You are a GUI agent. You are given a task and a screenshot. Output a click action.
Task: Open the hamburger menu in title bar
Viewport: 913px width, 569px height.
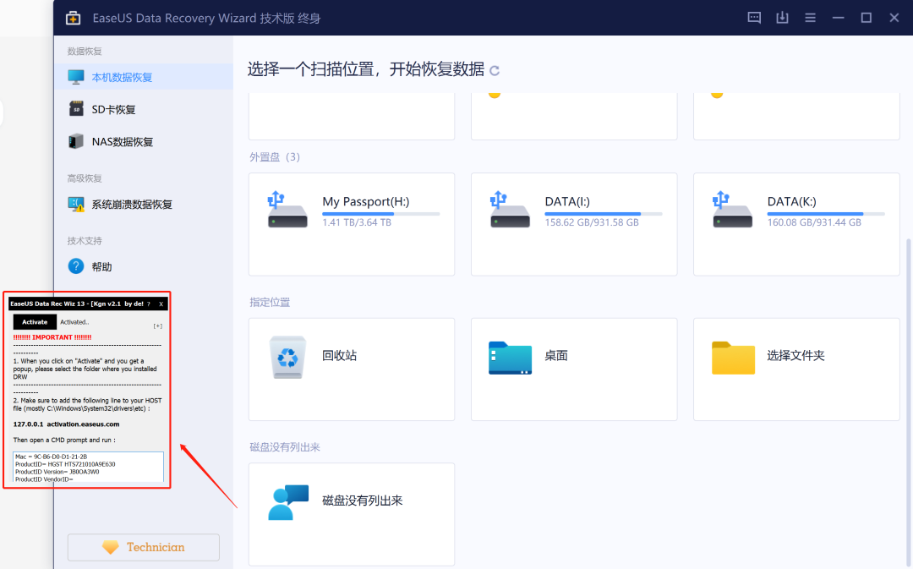[810, 18]
